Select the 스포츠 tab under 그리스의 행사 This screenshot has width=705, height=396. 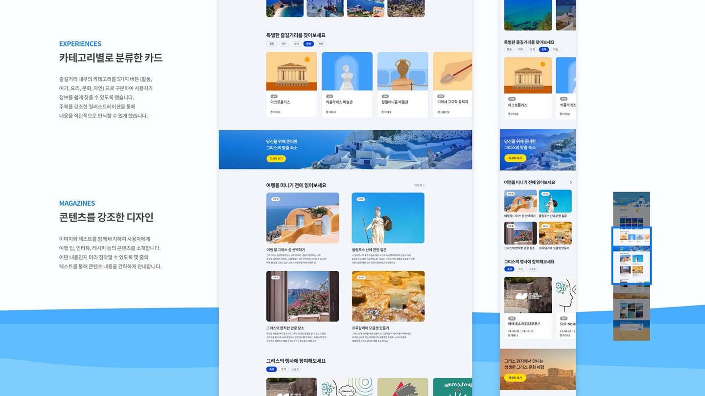[295, 368]
